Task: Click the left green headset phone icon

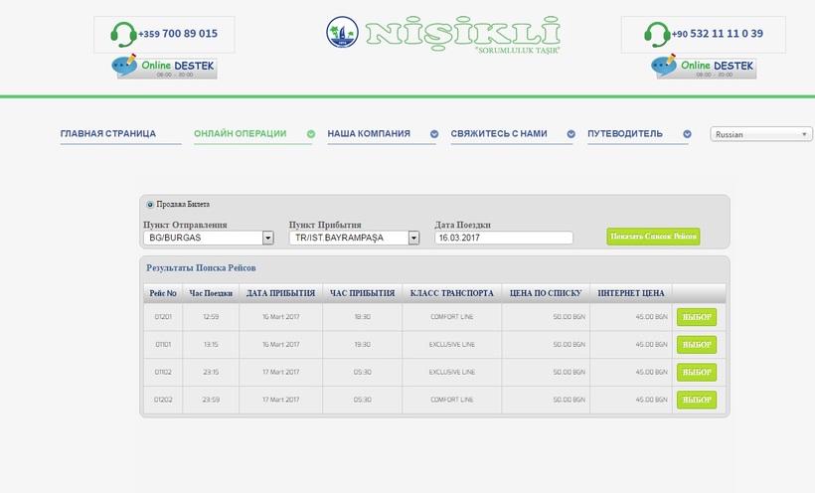Action: click(124, 35)
